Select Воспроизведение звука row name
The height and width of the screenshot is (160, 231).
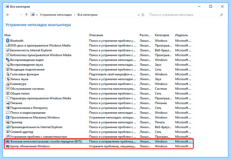click(x=27, y=64)
